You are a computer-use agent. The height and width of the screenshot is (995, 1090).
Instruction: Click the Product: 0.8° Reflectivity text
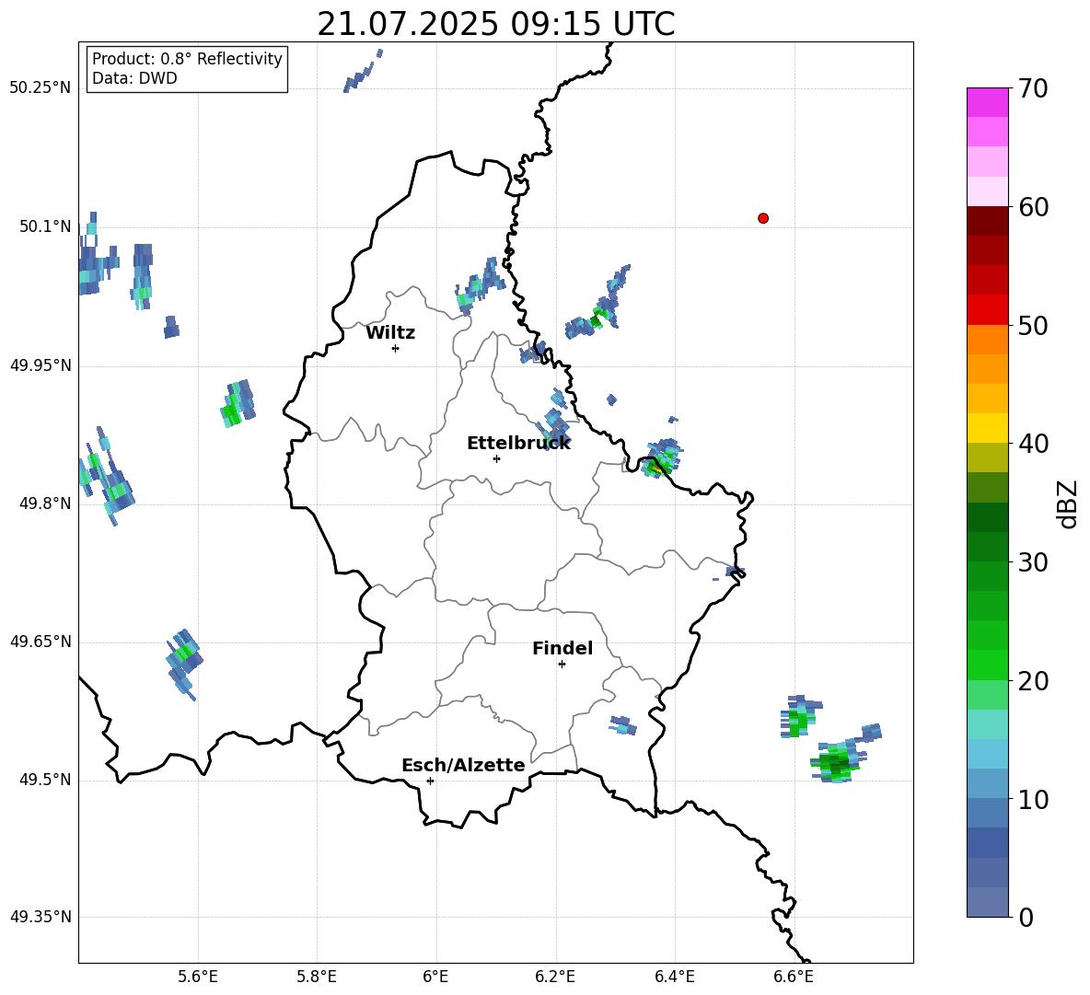pos(187,58)
